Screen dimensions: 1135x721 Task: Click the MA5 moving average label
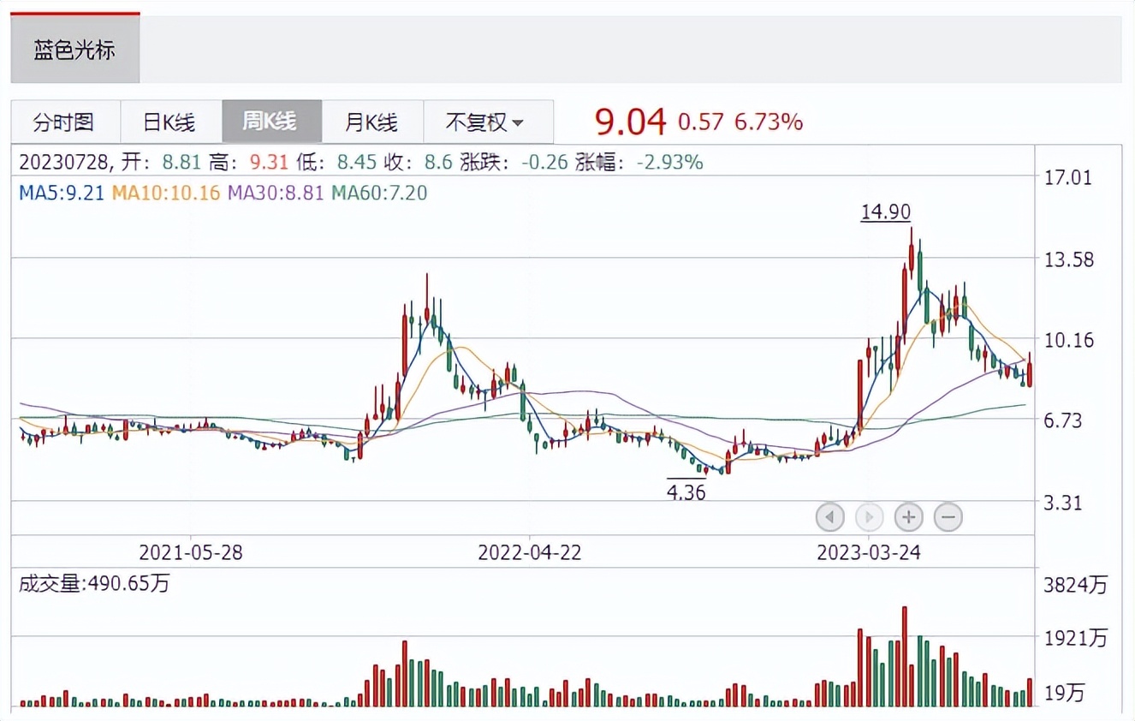tap(62, 193)
